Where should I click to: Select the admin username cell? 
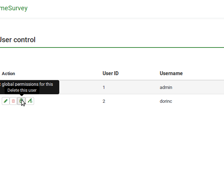(166, 87)
